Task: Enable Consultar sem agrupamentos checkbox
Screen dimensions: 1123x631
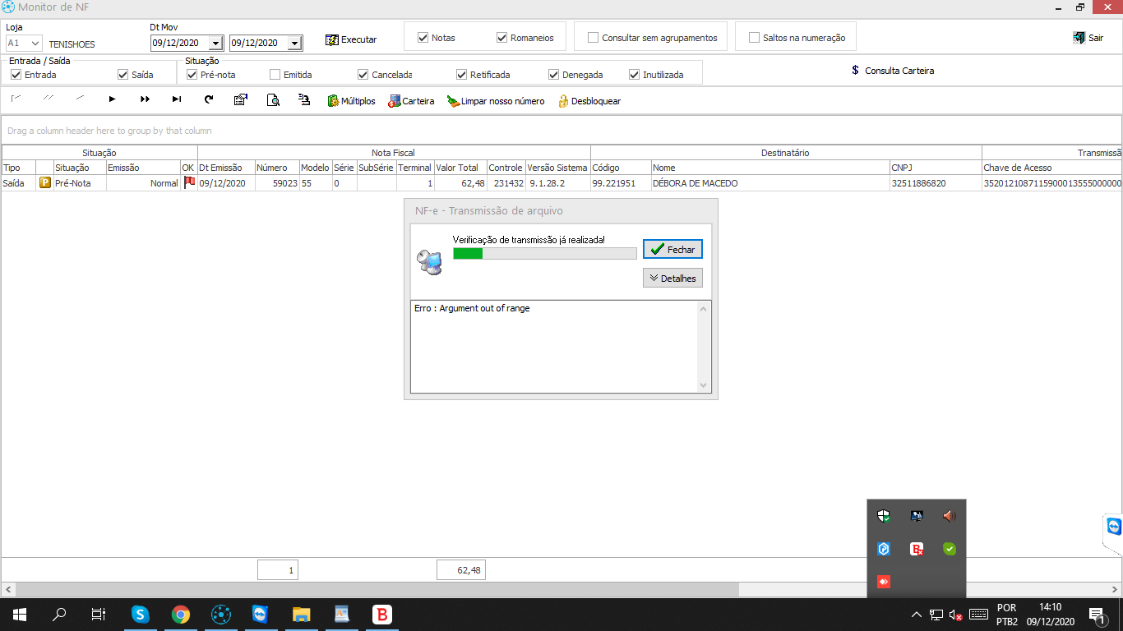Action: pos(594,38)
